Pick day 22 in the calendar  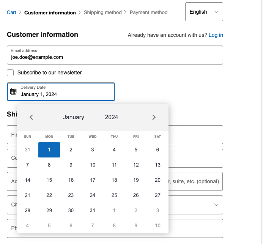49,196
